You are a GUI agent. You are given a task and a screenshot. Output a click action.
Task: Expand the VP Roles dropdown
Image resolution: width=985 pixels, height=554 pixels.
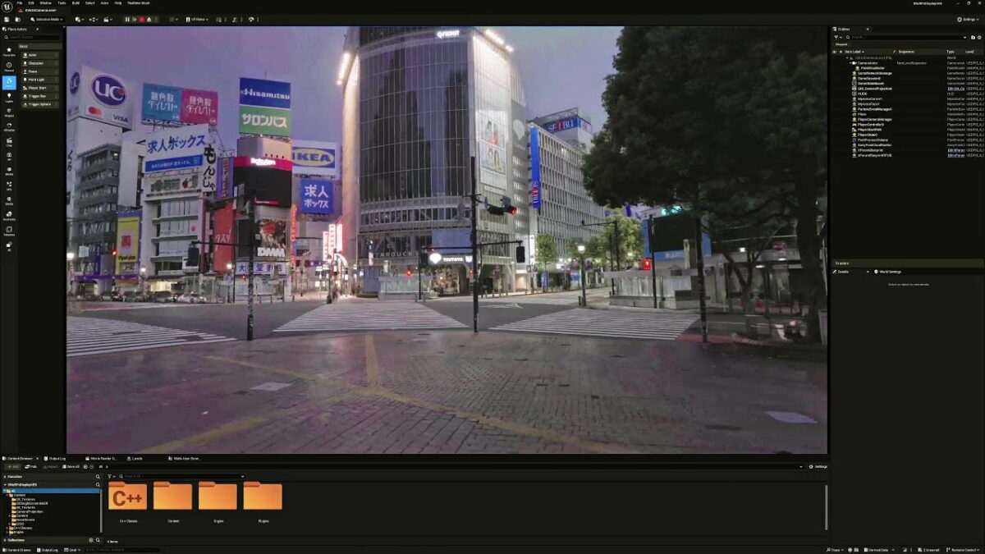pyautogui.click(x=197, y=19)
